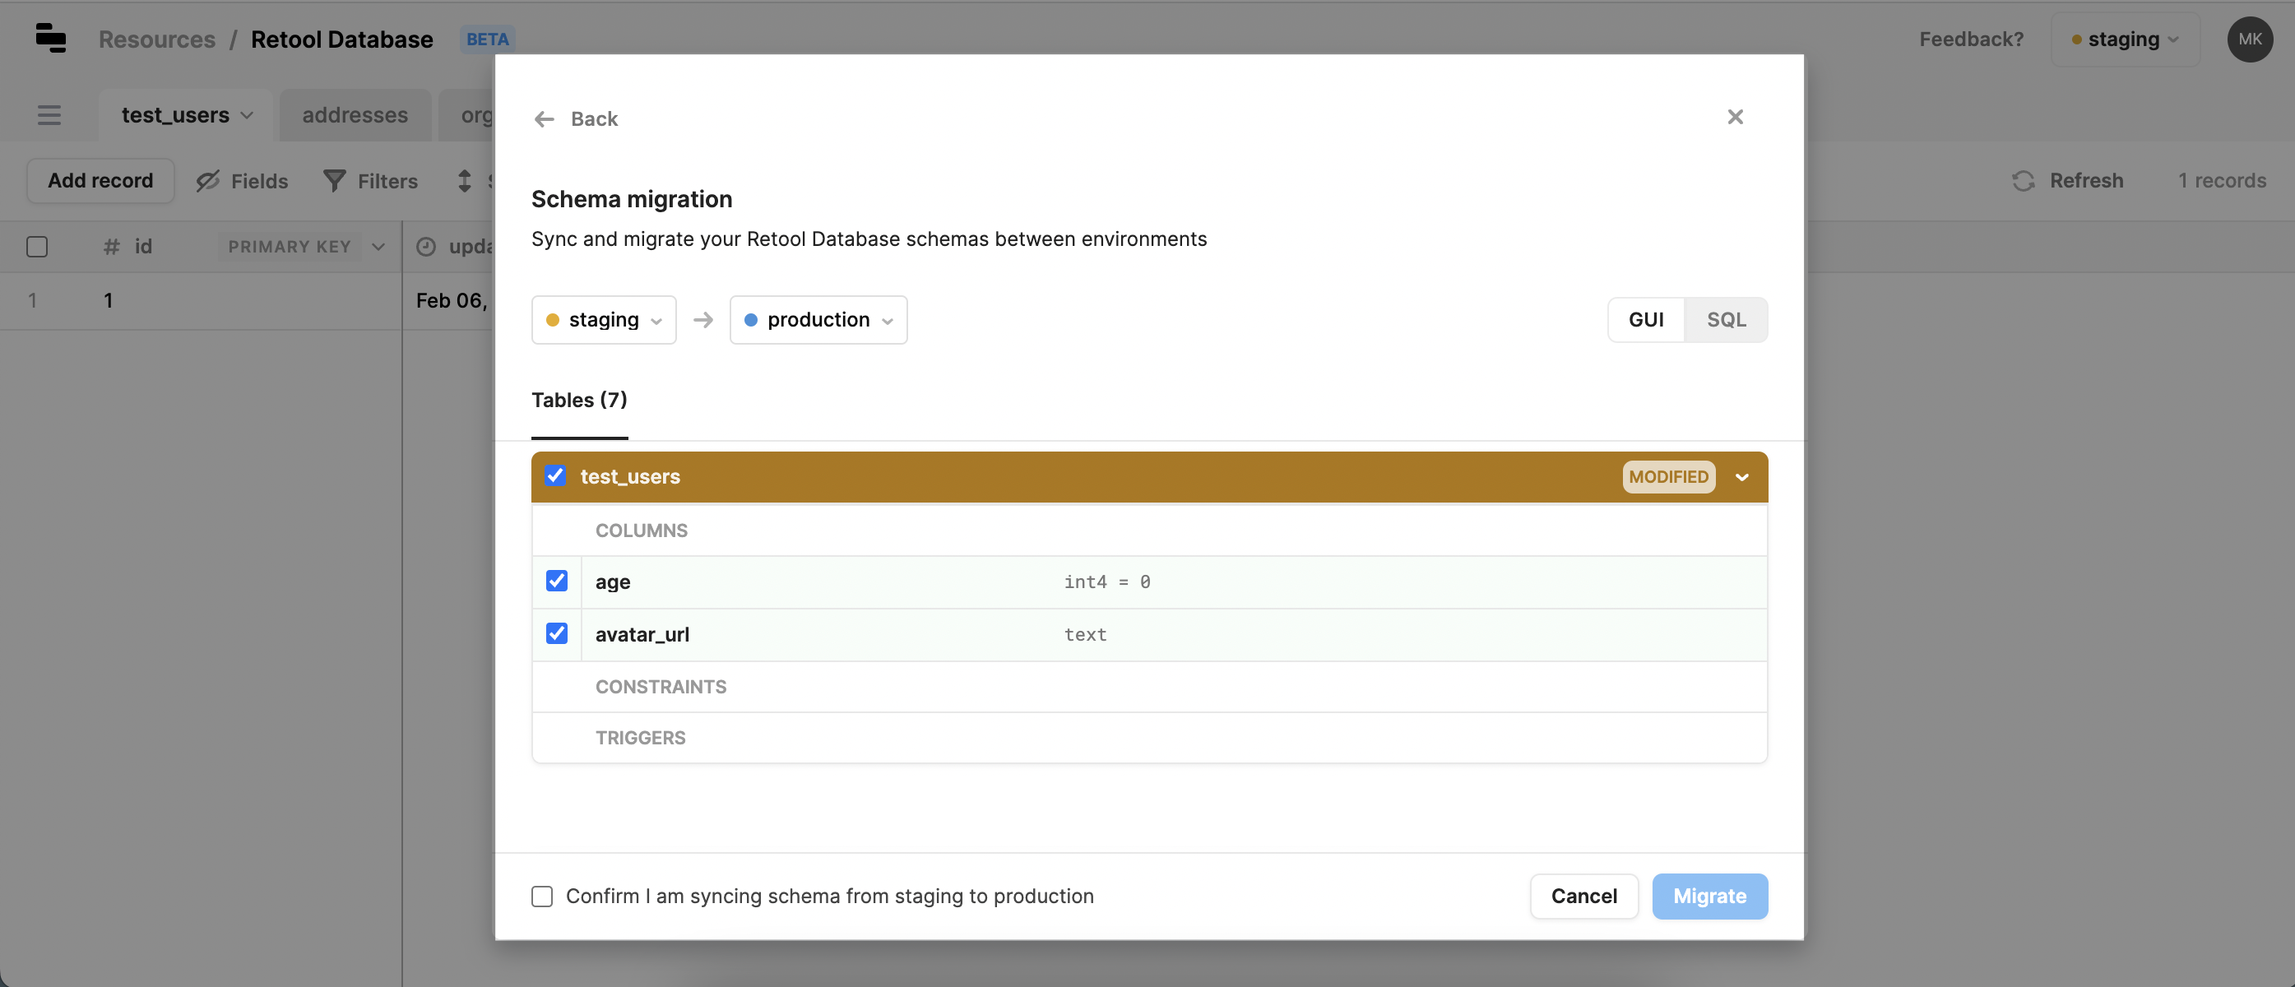Screen dimensions: 2295x987
Task: Click the Refresh icon
Action: point(2023,181)
